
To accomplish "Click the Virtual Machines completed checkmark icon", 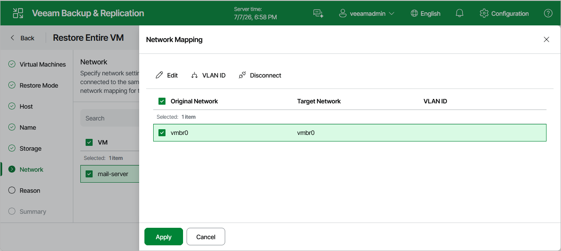I will [12, 64].
